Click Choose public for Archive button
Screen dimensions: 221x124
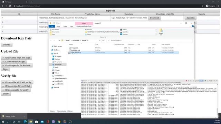click(x=17, y=65)
